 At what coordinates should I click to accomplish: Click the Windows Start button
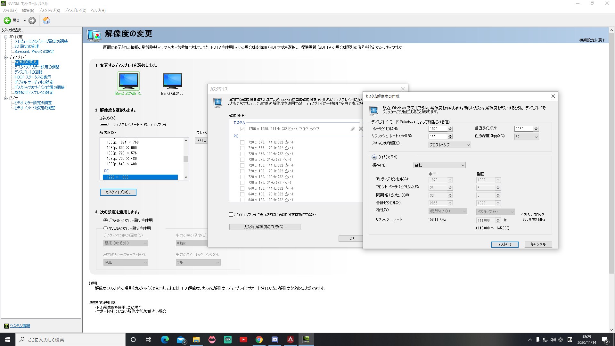(8, 340)
